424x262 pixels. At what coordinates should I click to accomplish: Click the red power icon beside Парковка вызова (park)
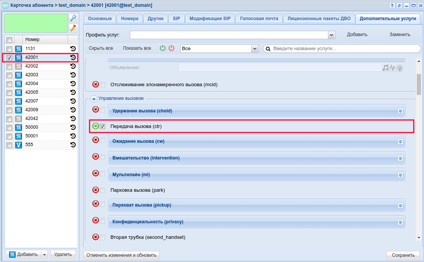96,190
